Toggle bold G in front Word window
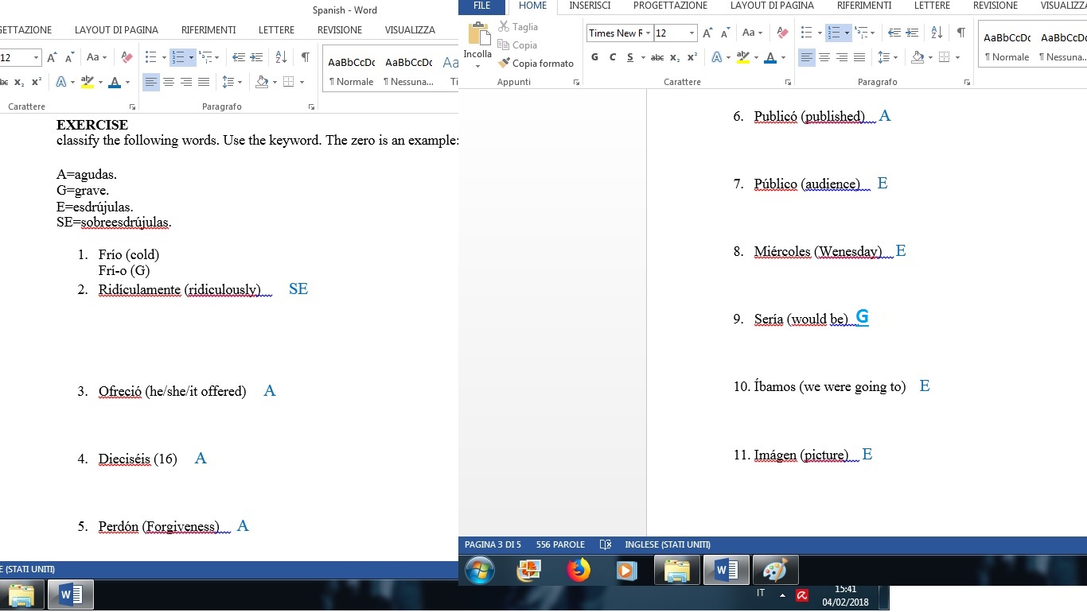 click(x=594, y=57)
